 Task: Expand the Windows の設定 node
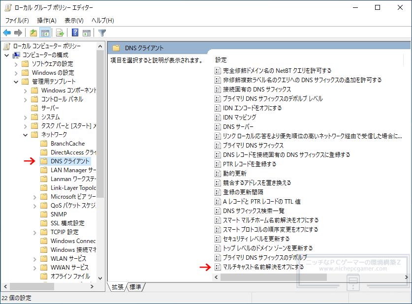tap(16, 73)
